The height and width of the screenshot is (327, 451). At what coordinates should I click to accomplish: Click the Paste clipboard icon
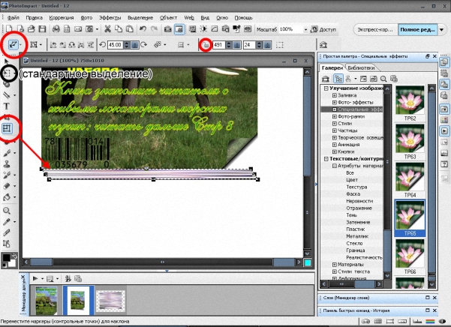[130, 29]
